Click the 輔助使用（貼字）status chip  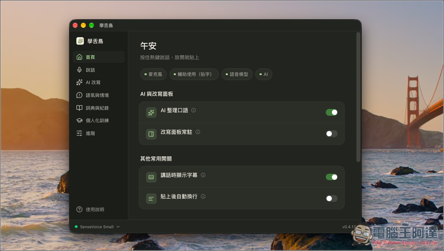194,74
